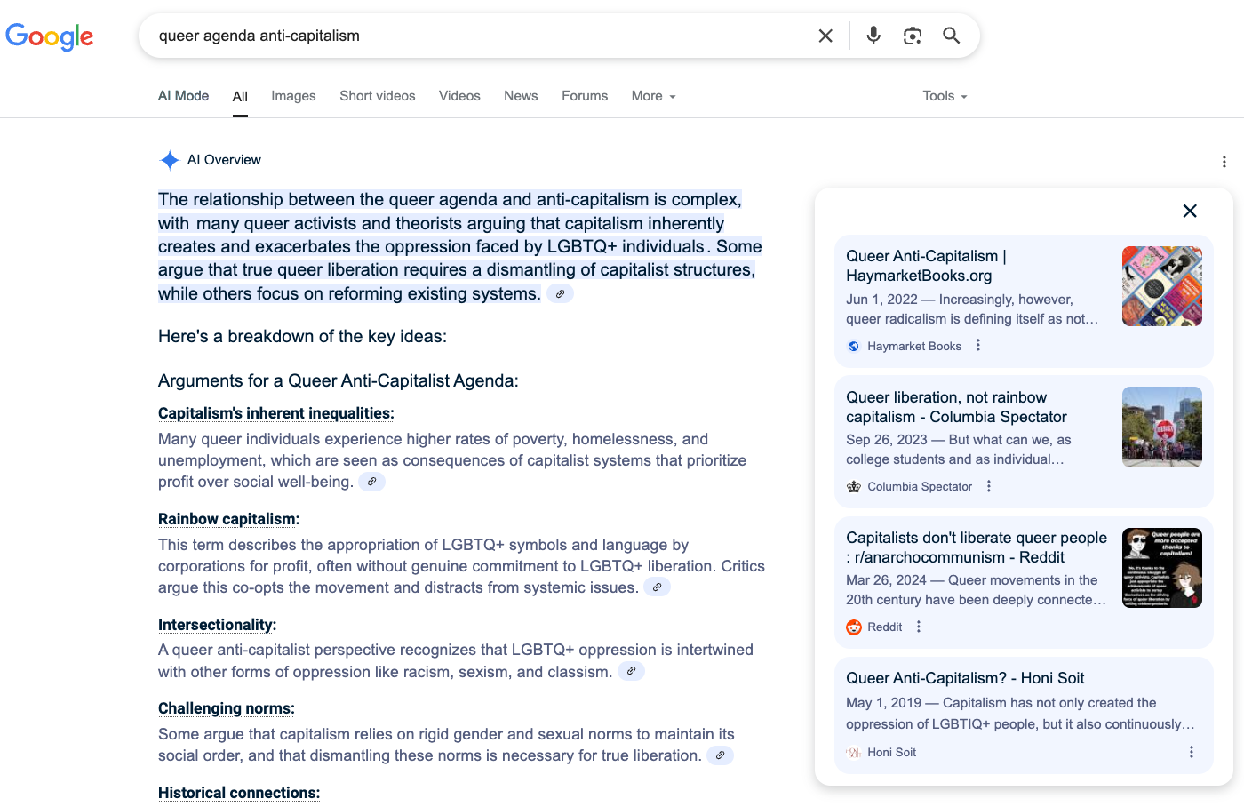This screenshot has width=1244, height=807.
Task: Open the three-dot menu for Haymarket Books source
Action: 978,346
